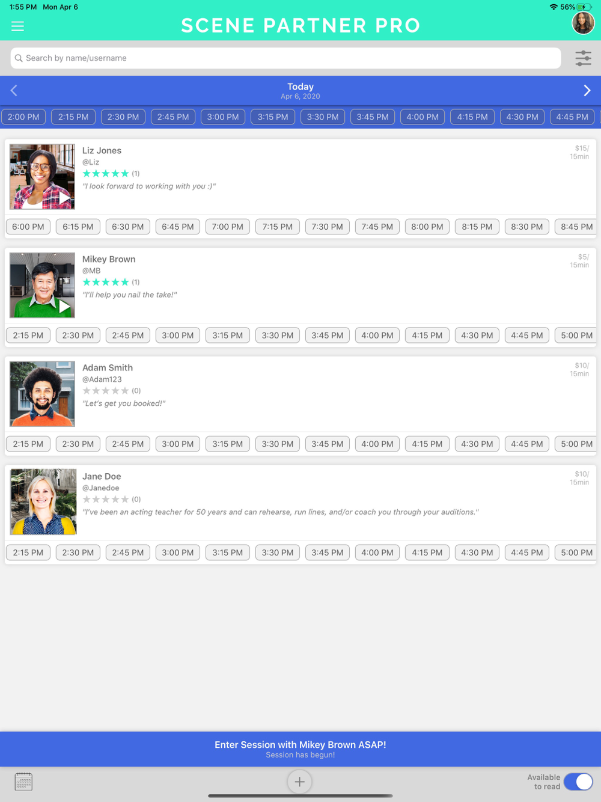
Task: Play Mikey Brown intro video
Action: [x=64, y=307]
